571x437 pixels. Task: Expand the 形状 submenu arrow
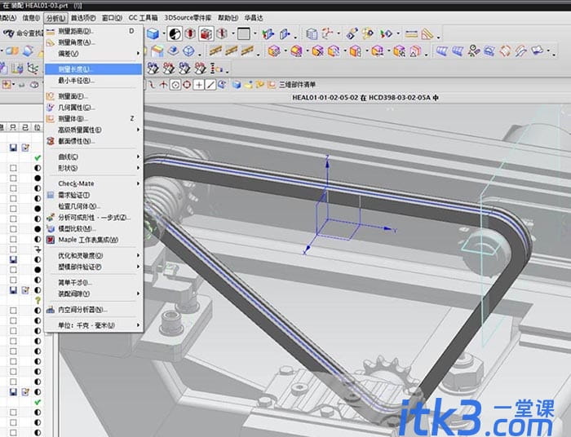pyautogui.click(x=138, y=168)
